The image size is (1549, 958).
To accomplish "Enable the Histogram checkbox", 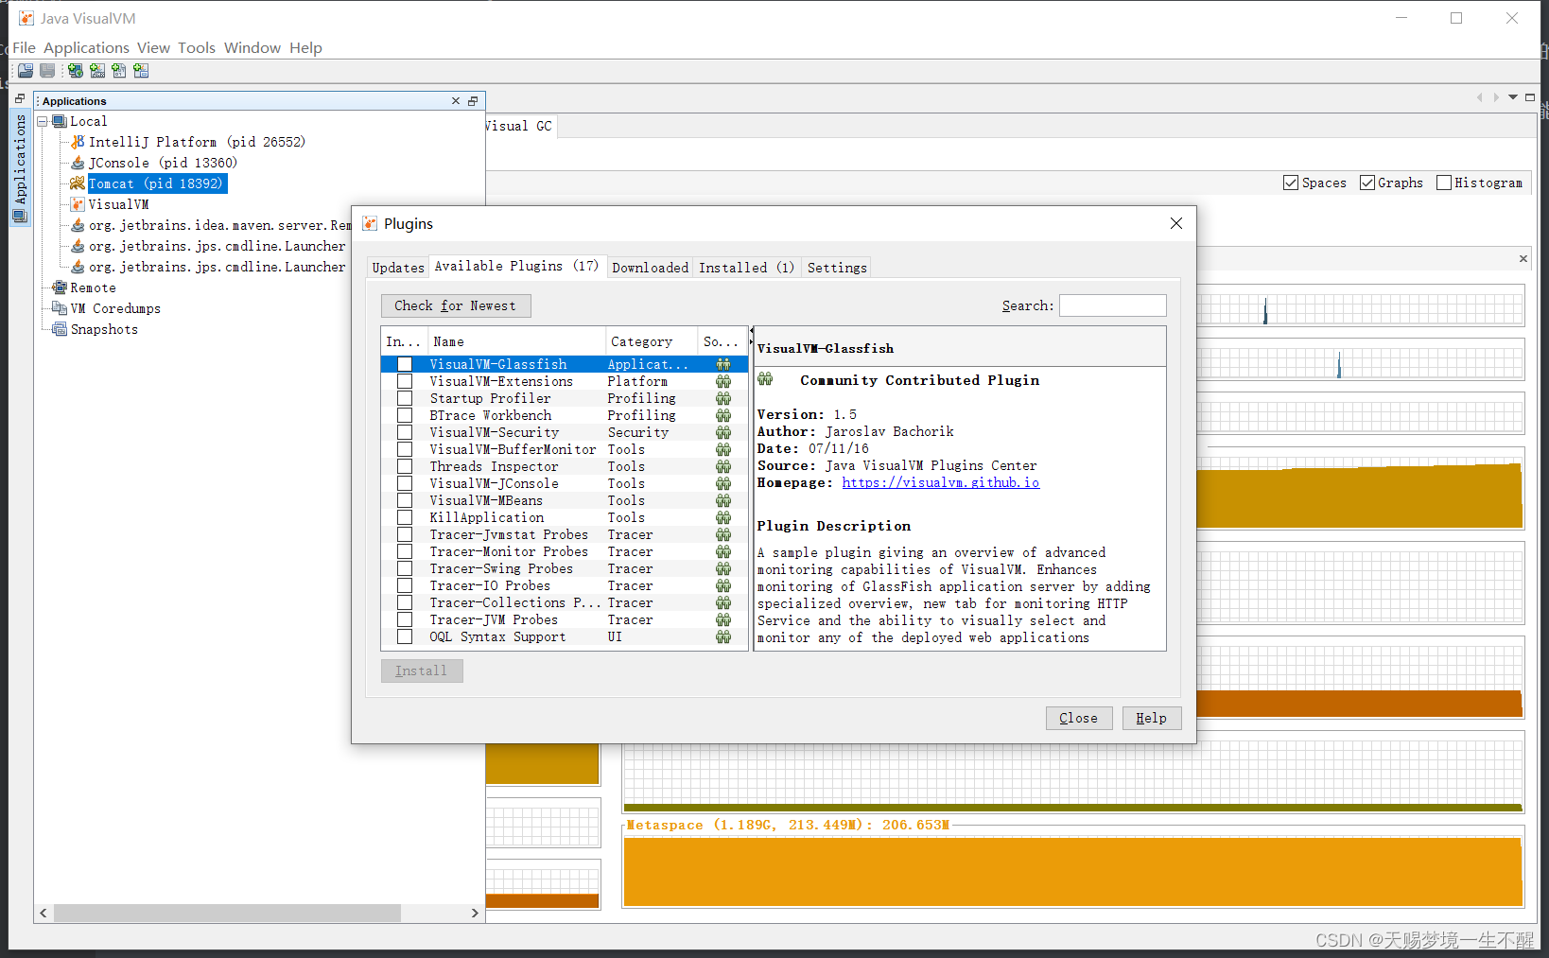I will coord(1443,183).
